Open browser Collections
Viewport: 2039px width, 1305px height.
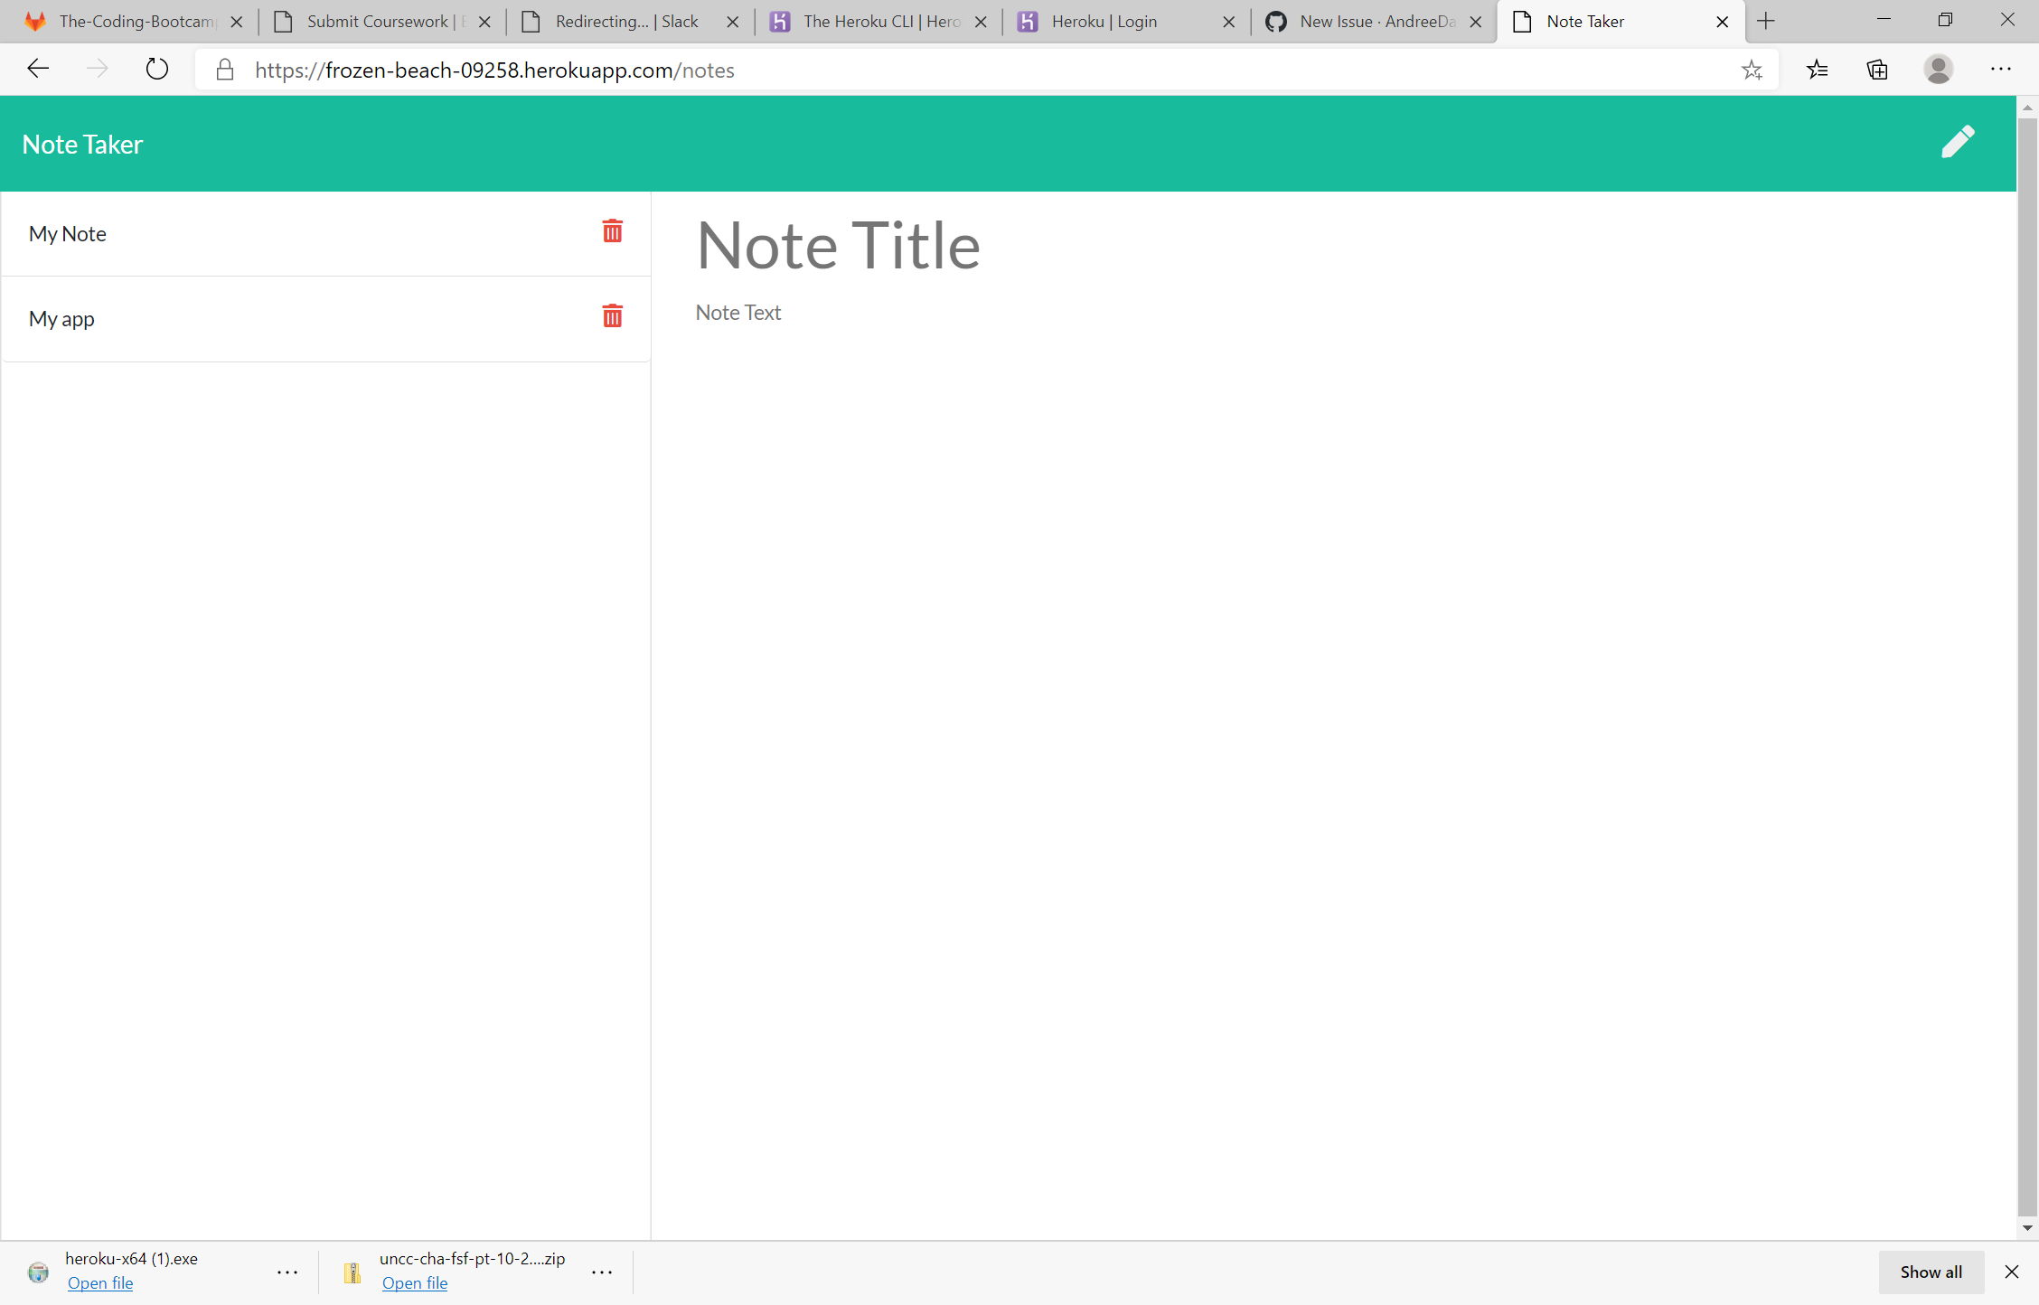(1876, 69)
